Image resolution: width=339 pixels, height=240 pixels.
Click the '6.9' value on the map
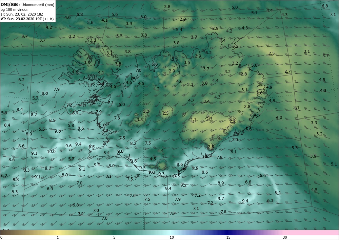pyautogui.click(x=50, y=189)
